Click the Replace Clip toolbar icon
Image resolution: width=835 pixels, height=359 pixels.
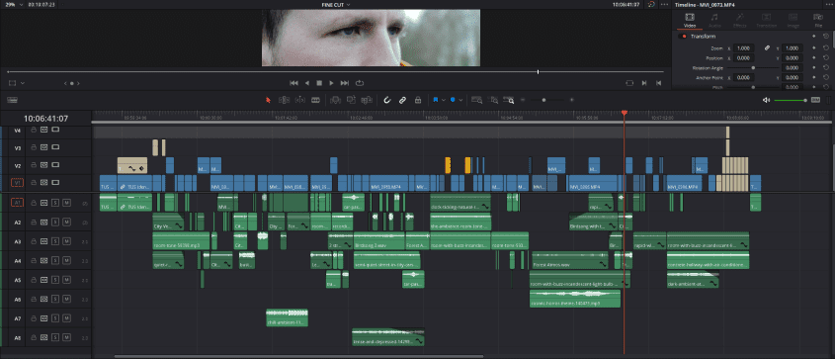[x=367, y=100]
